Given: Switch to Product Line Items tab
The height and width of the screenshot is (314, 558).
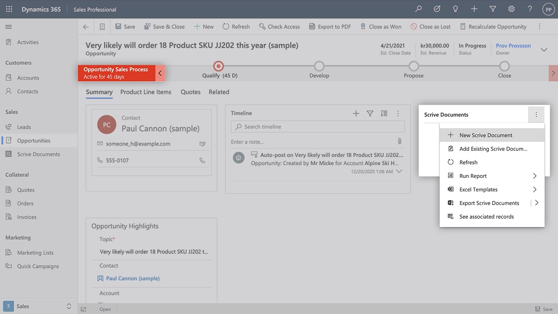Looking at the screenshot, I should coord(146,92).
